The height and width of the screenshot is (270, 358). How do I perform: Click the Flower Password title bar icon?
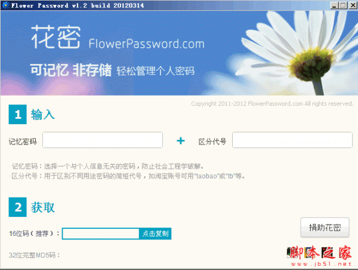[5, 5]
